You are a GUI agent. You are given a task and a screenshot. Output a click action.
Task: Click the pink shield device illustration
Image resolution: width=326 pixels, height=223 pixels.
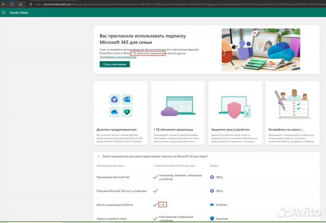tap(235, 107)
